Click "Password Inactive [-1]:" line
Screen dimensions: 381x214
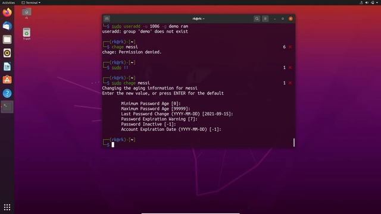coord(148,124)
